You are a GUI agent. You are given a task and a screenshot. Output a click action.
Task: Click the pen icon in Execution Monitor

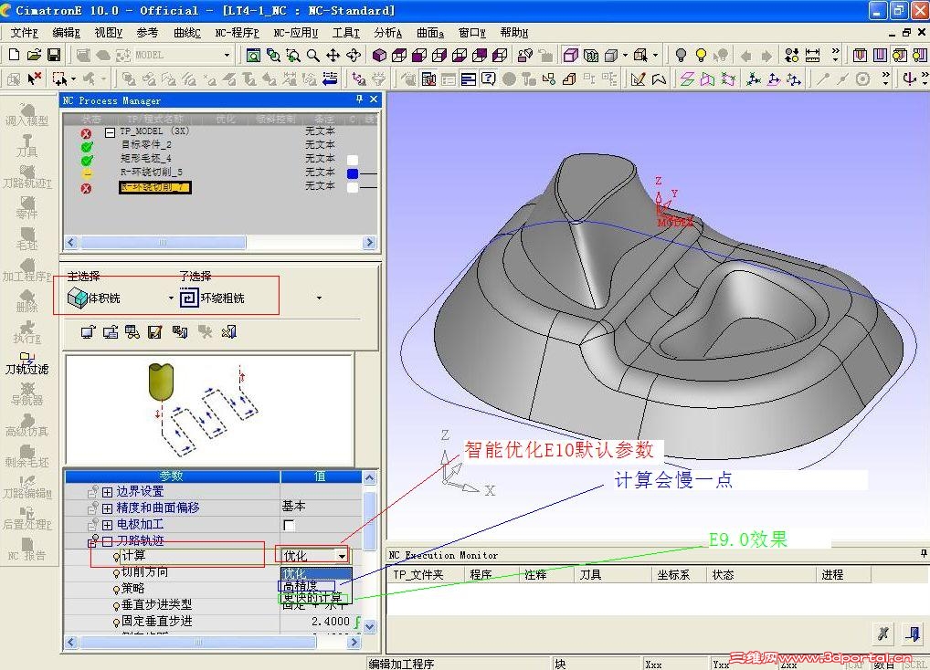[x=882, y=633]
